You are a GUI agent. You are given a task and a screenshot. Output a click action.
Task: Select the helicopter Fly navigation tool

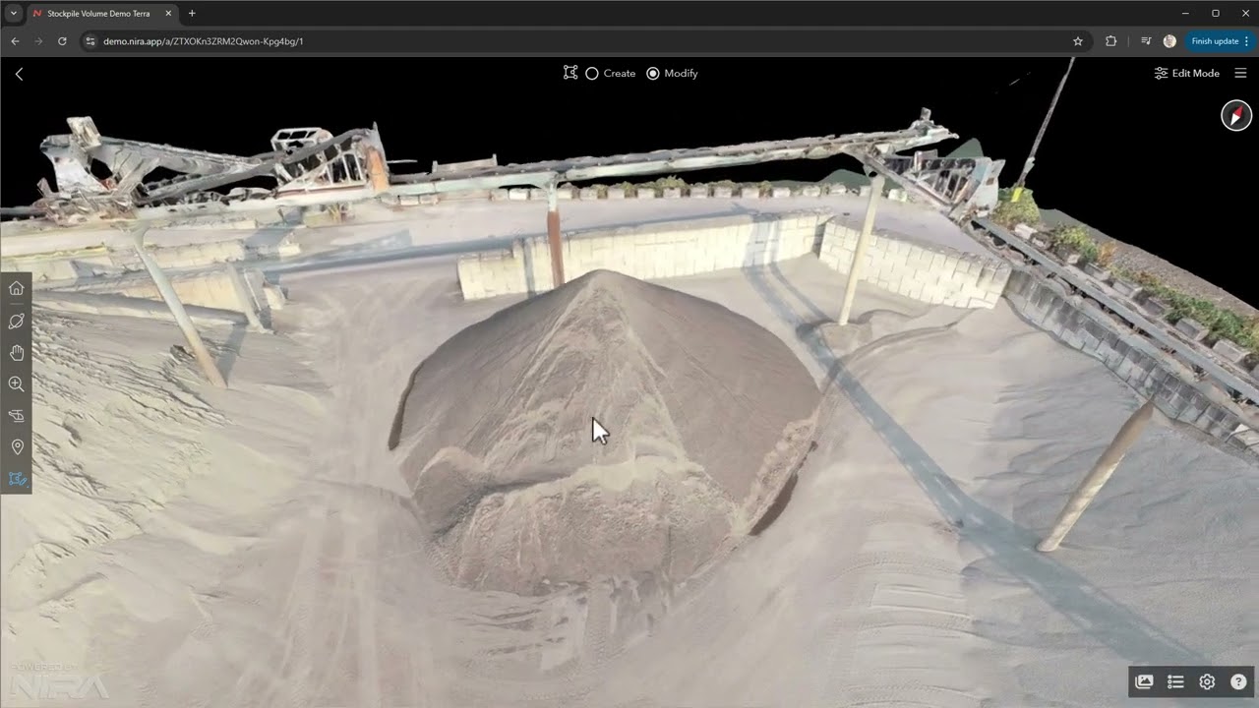(x=16, y=416)
